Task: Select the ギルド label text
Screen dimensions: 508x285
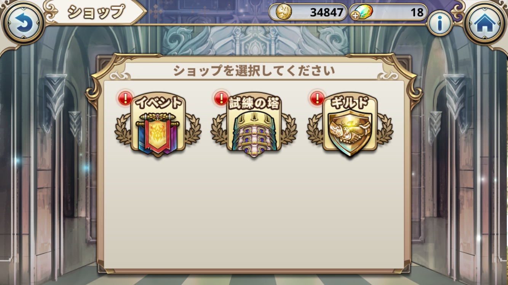Action: [350, 103]
